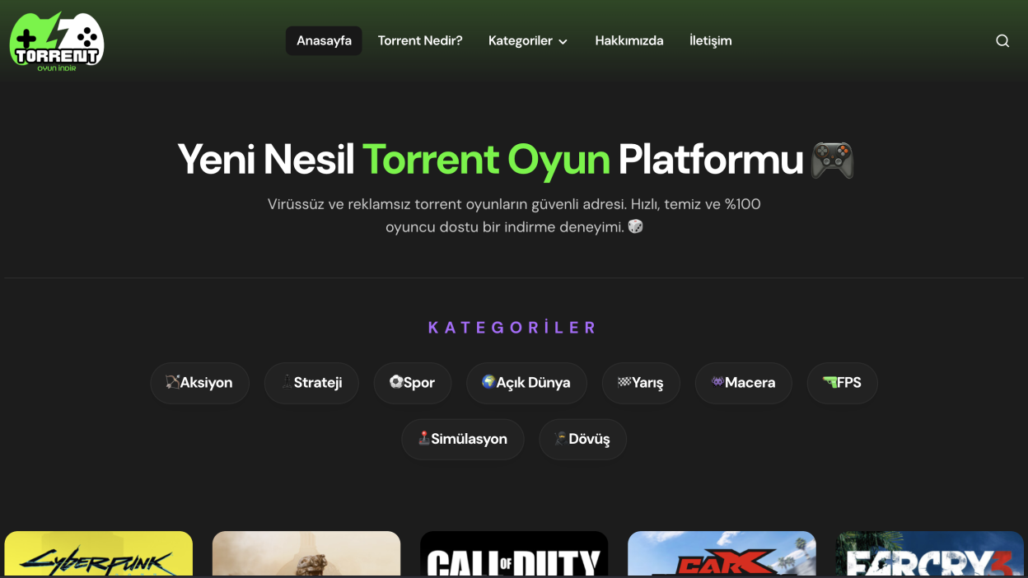Open the CarX game thumbnail
Viewport: 1028px width, 578px height.
point(722,554)
